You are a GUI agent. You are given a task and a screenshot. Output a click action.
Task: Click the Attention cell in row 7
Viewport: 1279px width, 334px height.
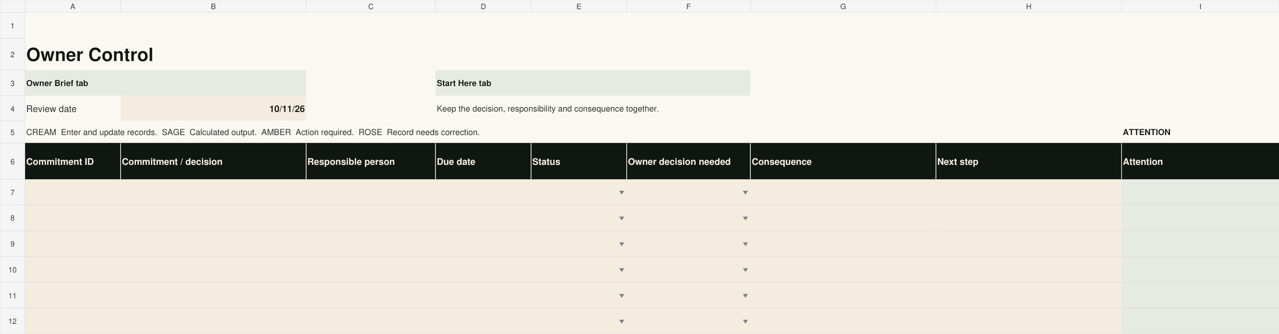click(1200, 192)
